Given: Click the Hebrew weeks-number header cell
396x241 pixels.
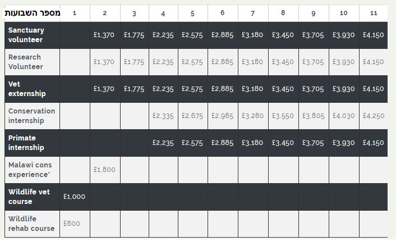Looking at the screenshot, I should pyautogui.click(x=33, y=13).
